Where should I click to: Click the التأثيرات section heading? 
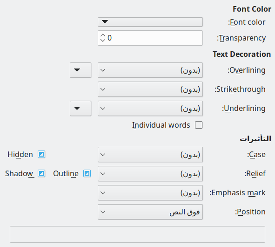[255, 138]
